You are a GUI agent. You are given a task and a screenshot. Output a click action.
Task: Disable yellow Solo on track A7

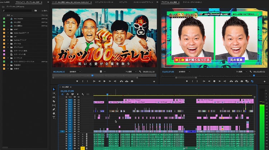click(x=82, y=148)
